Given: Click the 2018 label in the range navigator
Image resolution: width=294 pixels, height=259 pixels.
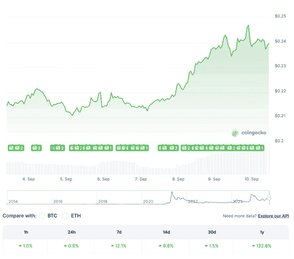Looking at the screenshot, I should (x=103, y=201).
